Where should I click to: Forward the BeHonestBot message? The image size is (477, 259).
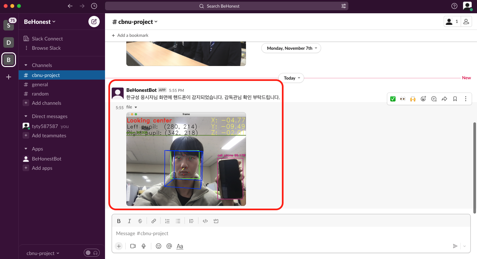[x=444, y=98]
